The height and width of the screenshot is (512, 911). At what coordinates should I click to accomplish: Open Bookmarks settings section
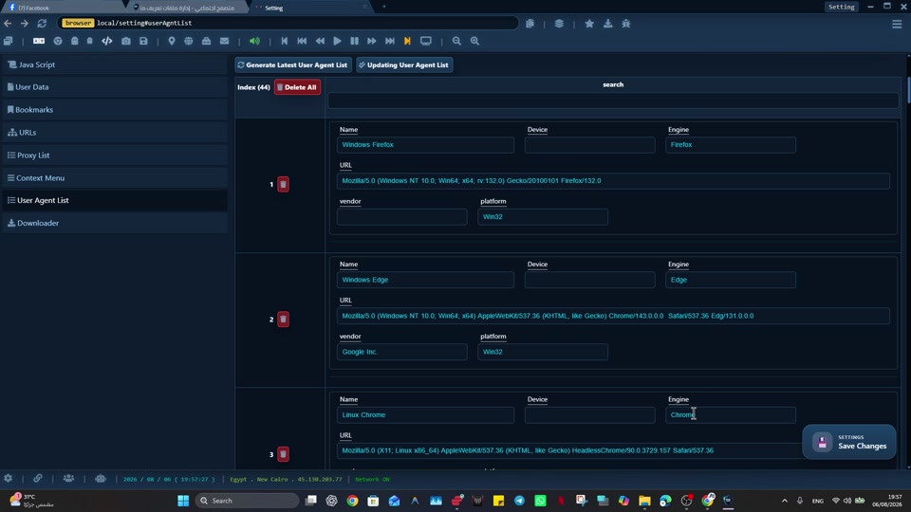[x=115, y=110]
